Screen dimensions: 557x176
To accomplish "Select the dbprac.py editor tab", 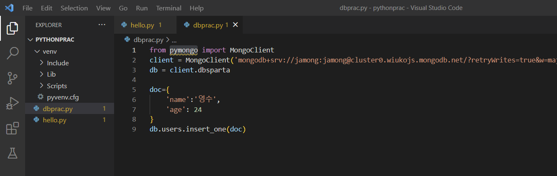I will (x=210, y=25).
